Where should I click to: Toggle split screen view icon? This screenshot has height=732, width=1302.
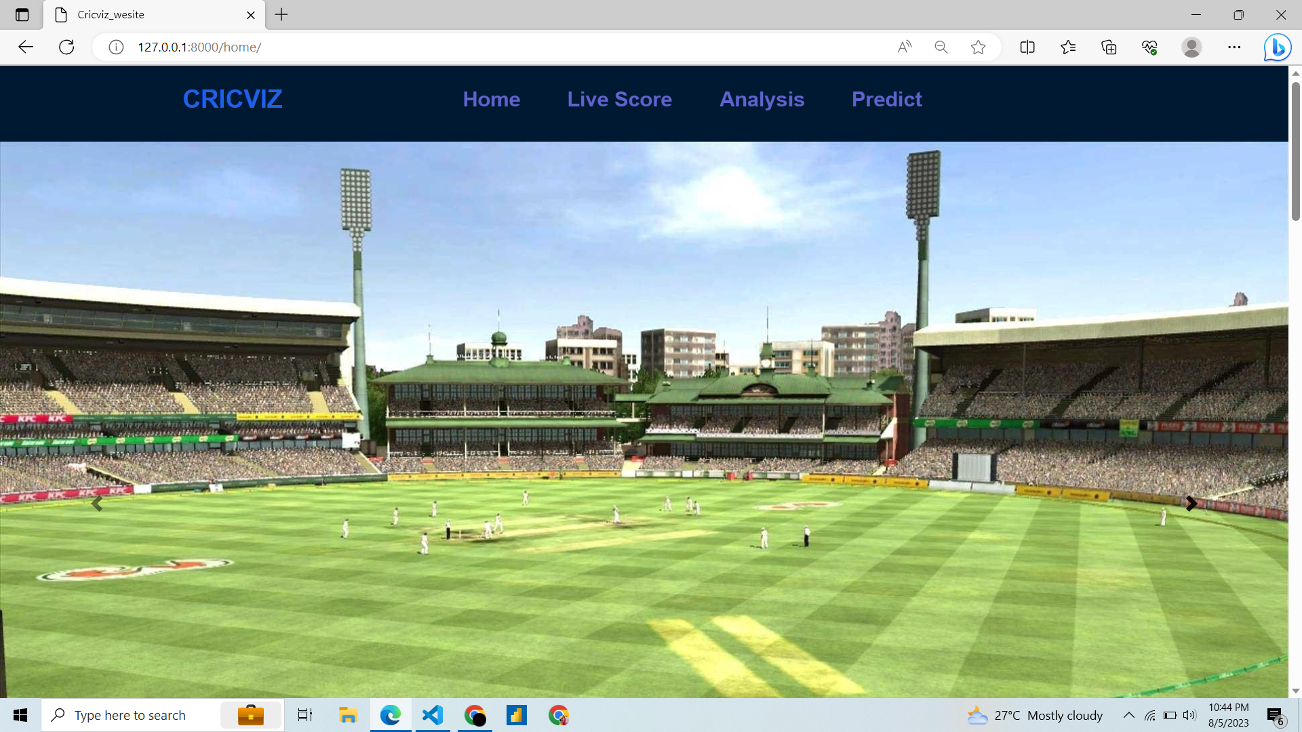coord(1027,47)
